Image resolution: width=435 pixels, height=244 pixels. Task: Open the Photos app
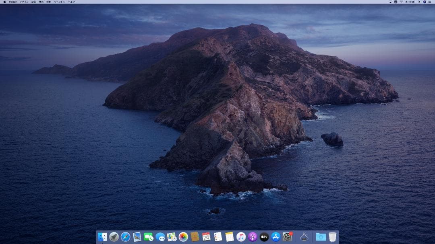[183, 237]
